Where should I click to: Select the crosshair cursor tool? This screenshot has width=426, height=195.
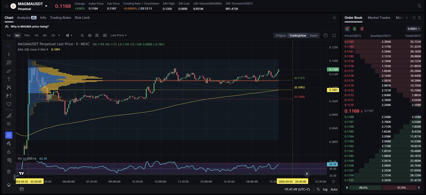(x=9, y=46)
